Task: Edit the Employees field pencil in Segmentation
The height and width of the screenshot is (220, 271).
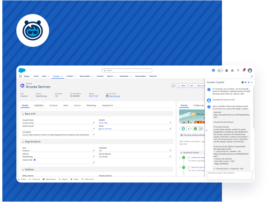Action: (x=170, y=150)
